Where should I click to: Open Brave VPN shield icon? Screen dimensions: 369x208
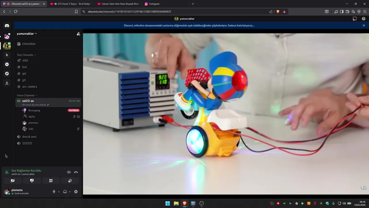pos(359,12)
